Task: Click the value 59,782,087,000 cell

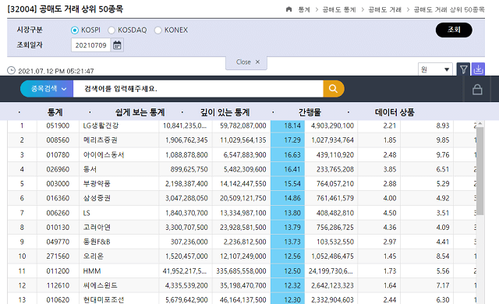Action: tap(241, 125)
